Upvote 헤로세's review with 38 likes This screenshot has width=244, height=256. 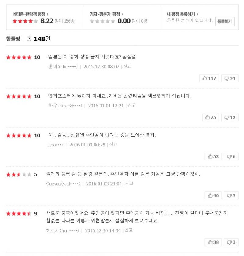[213, 242]
